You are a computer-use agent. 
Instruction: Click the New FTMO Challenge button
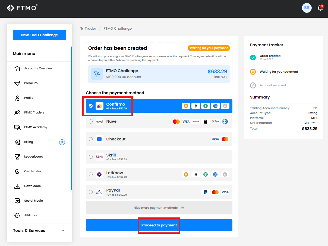point(39,35)
